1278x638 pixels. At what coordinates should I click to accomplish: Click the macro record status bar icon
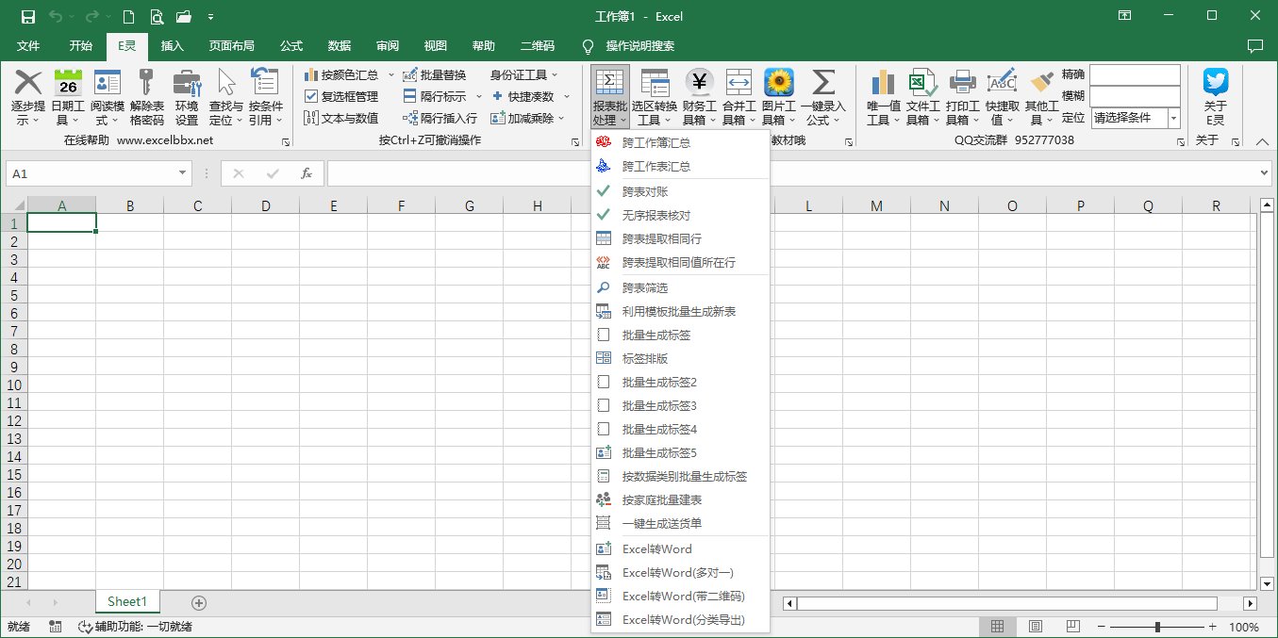click(x=55, y=627)
